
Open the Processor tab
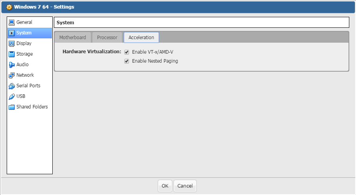click(107, 38)
